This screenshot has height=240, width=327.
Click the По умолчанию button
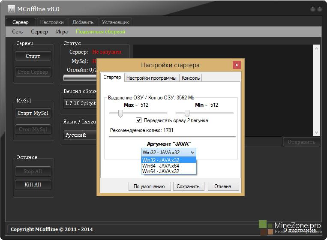149,186
